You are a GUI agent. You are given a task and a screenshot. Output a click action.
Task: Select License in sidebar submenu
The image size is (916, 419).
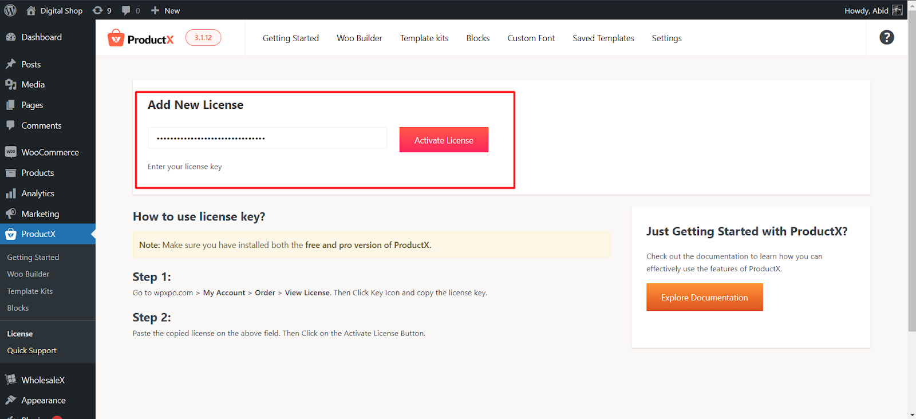[x=20, y=334]
